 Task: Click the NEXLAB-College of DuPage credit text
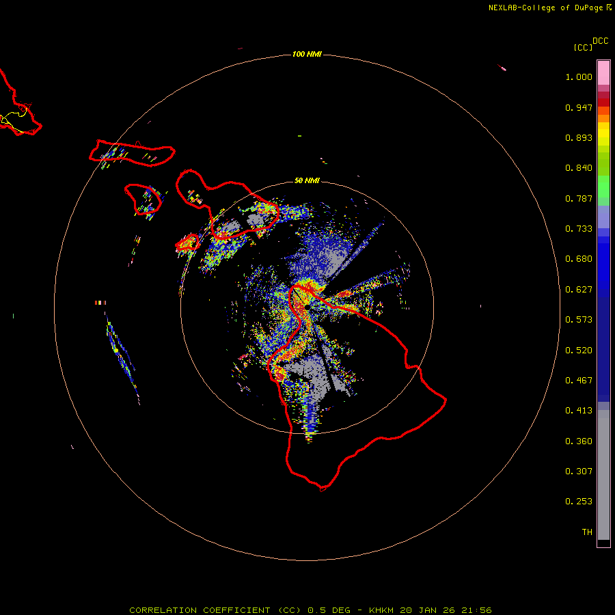546,8
